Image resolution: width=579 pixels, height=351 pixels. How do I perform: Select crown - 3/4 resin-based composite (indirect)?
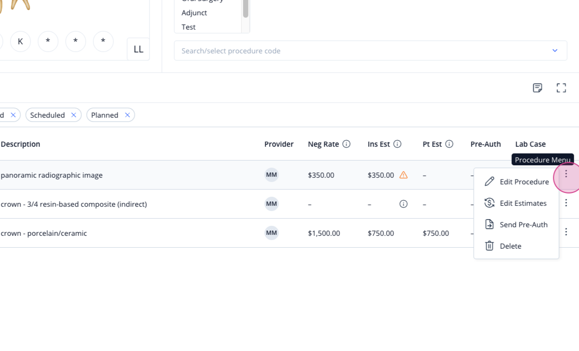coord(74,204)
